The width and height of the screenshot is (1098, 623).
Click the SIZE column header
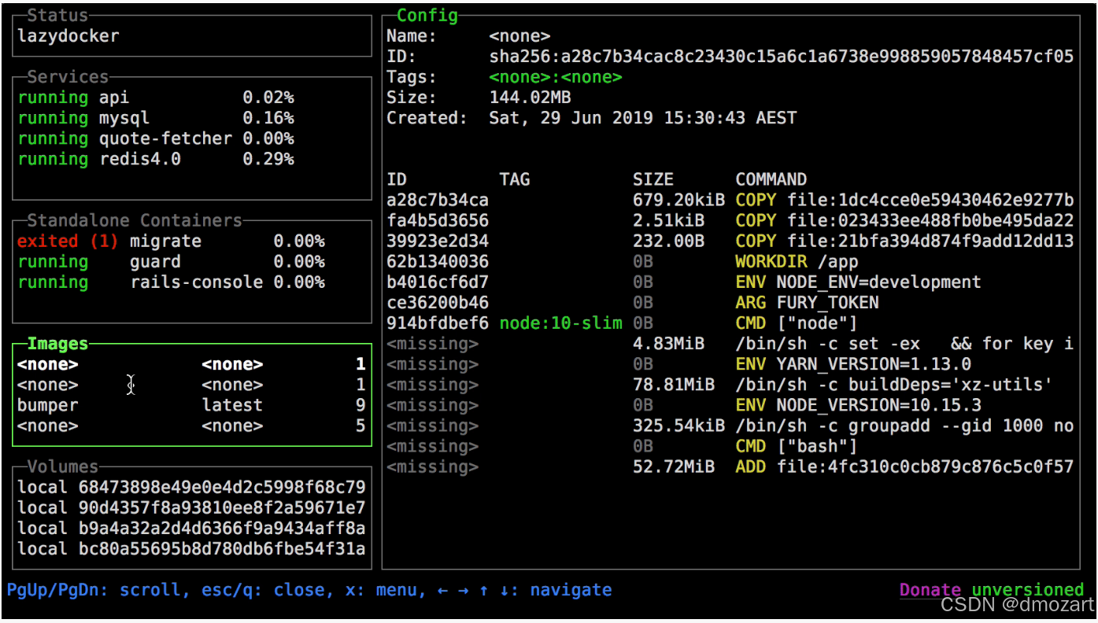point(653,179)
